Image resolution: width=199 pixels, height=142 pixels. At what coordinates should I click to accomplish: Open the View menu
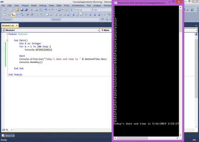coord(17,6)
